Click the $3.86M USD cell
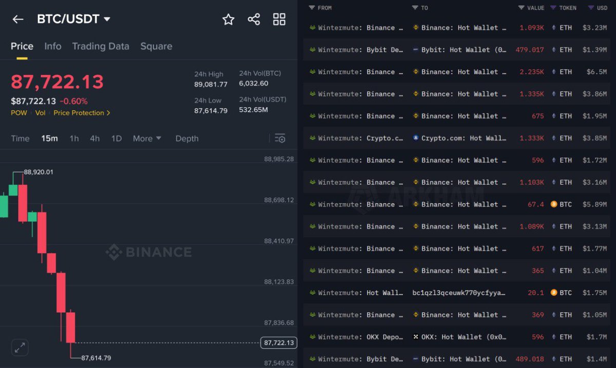 pyautogui.click(x=594, y=94)
